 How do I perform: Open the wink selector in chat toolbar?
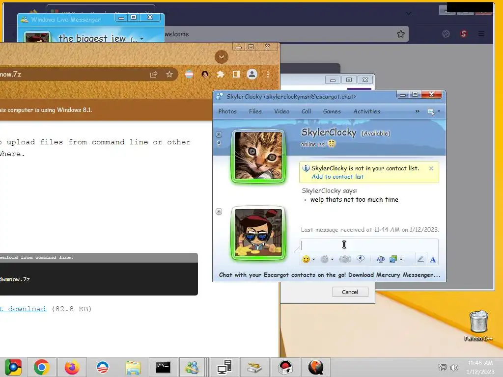tap(325, 259)
